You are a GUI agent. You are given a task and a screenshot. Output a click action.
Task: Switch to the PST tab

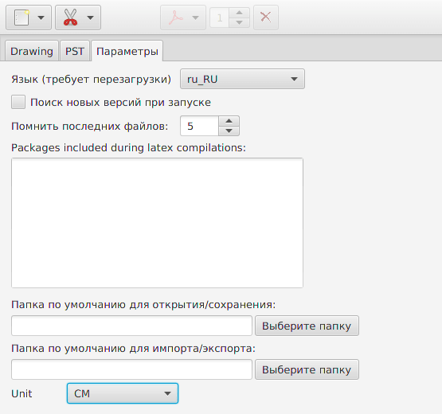(75, 51)
